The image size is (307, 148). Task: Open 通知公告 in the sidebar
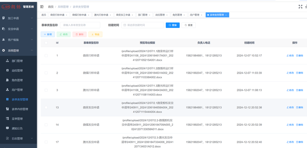18,128
